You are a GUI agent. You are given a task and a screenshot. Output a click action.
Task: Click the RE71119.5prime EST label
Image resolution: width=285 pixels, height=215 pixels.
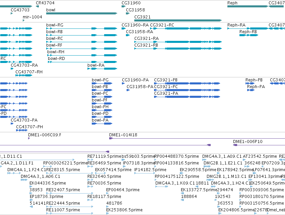tap(104, 156)
